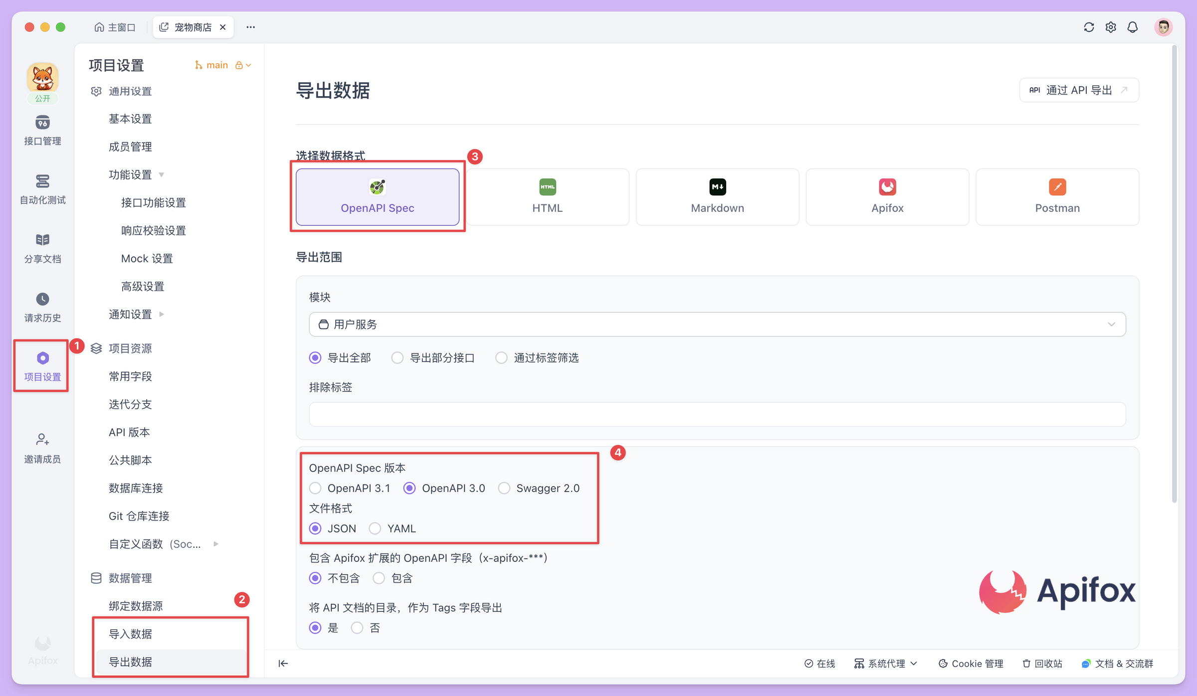Switch to the 主窗口 tab
This screenshot has width=1197, height=696.
click(x=115, y=27)
